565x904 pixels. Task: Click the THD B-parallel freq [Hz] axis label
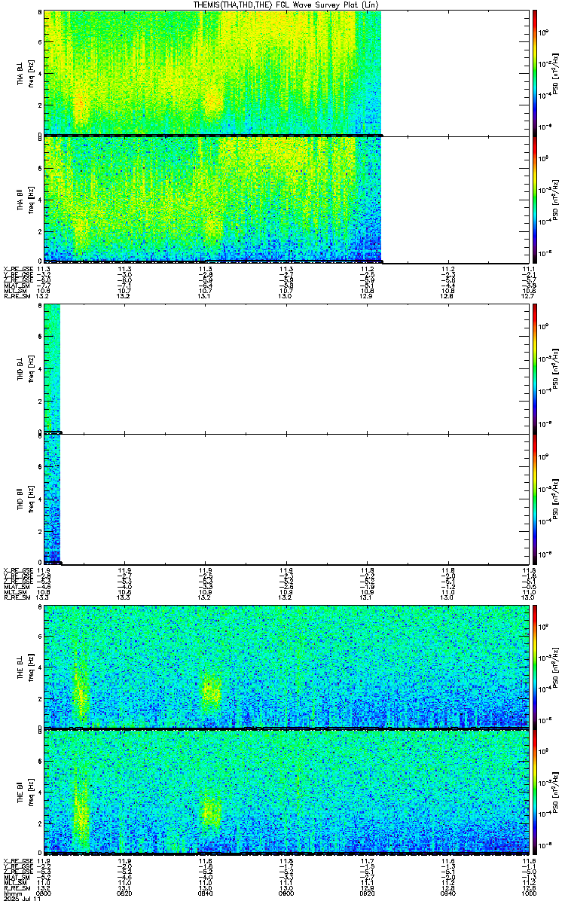32,498
